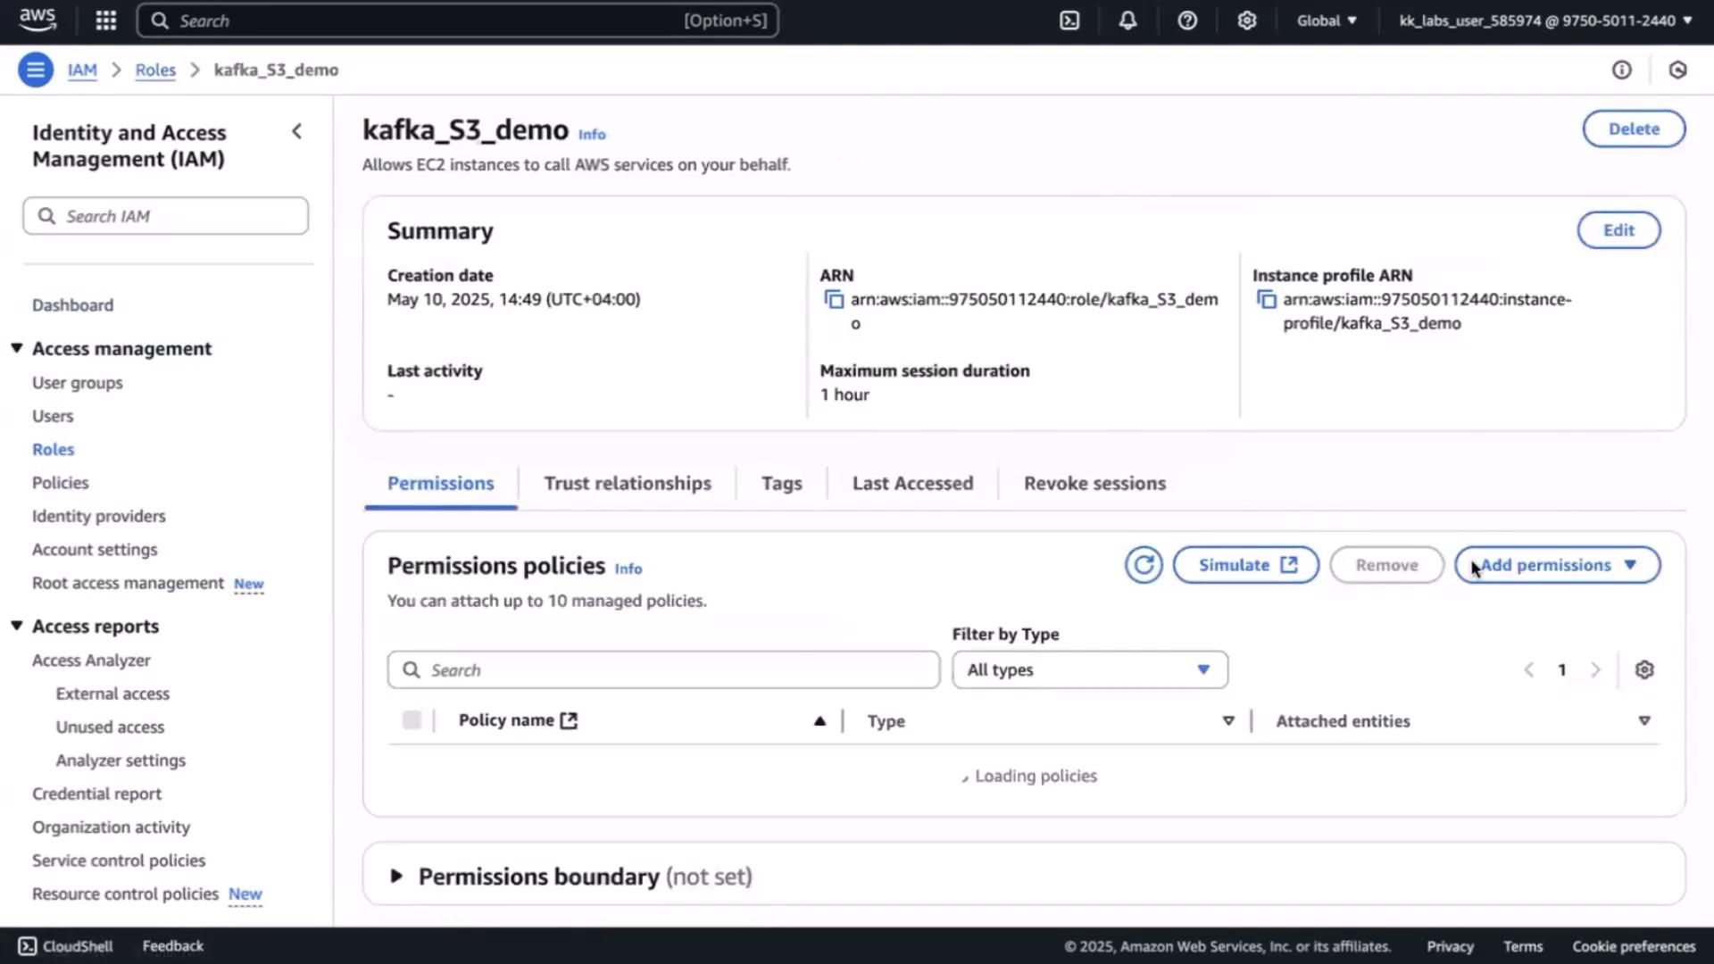
Task: Toggle the hamburger navigation menu
Action: coord(36,70)
